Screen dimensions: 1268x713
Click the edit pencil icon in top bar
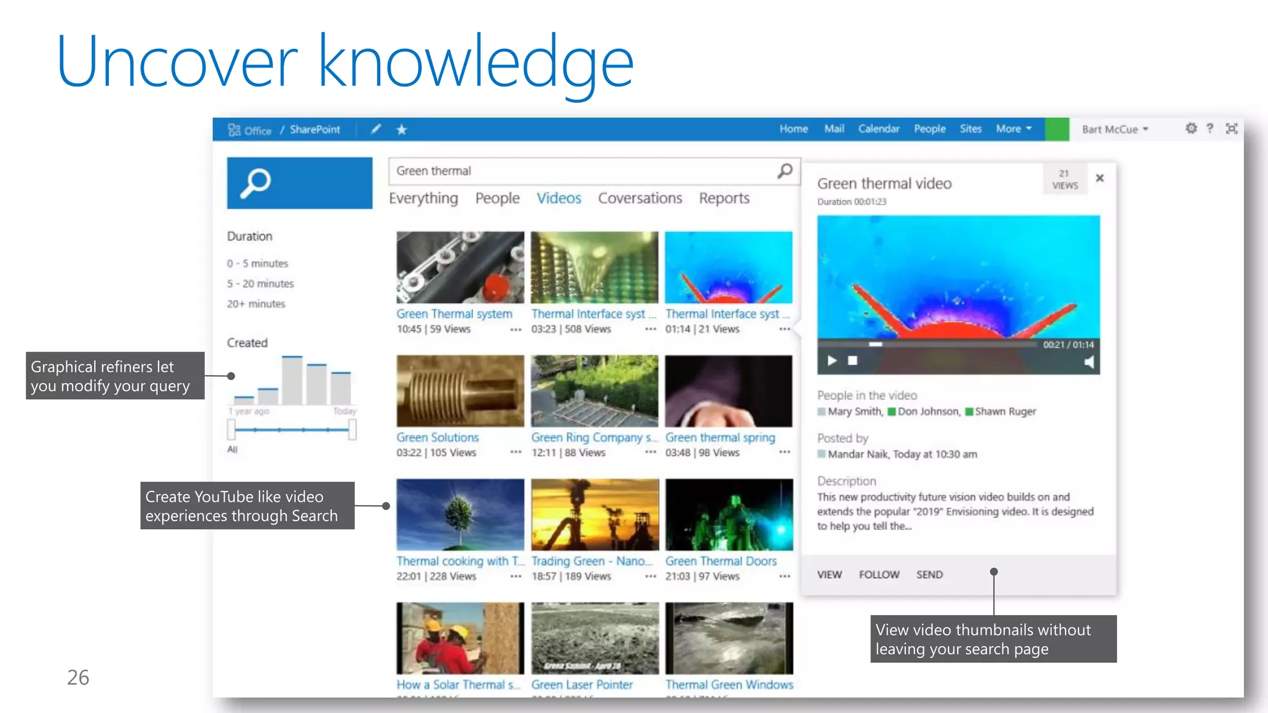click(376, 129)
